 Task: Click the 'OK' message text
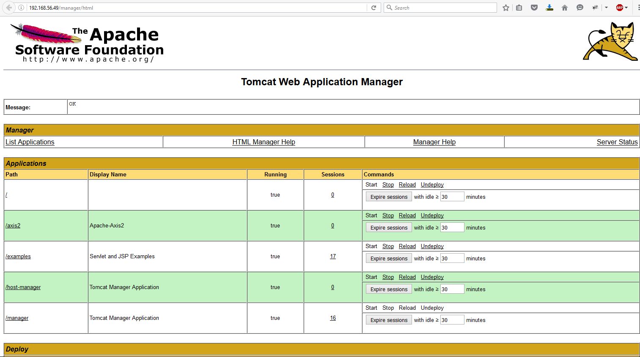tap(72, 104)
